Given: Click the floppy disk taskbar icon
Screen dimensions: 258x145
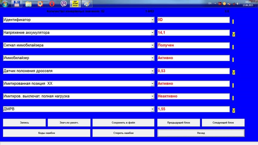Looking at the screenshot, I should 17,3.
